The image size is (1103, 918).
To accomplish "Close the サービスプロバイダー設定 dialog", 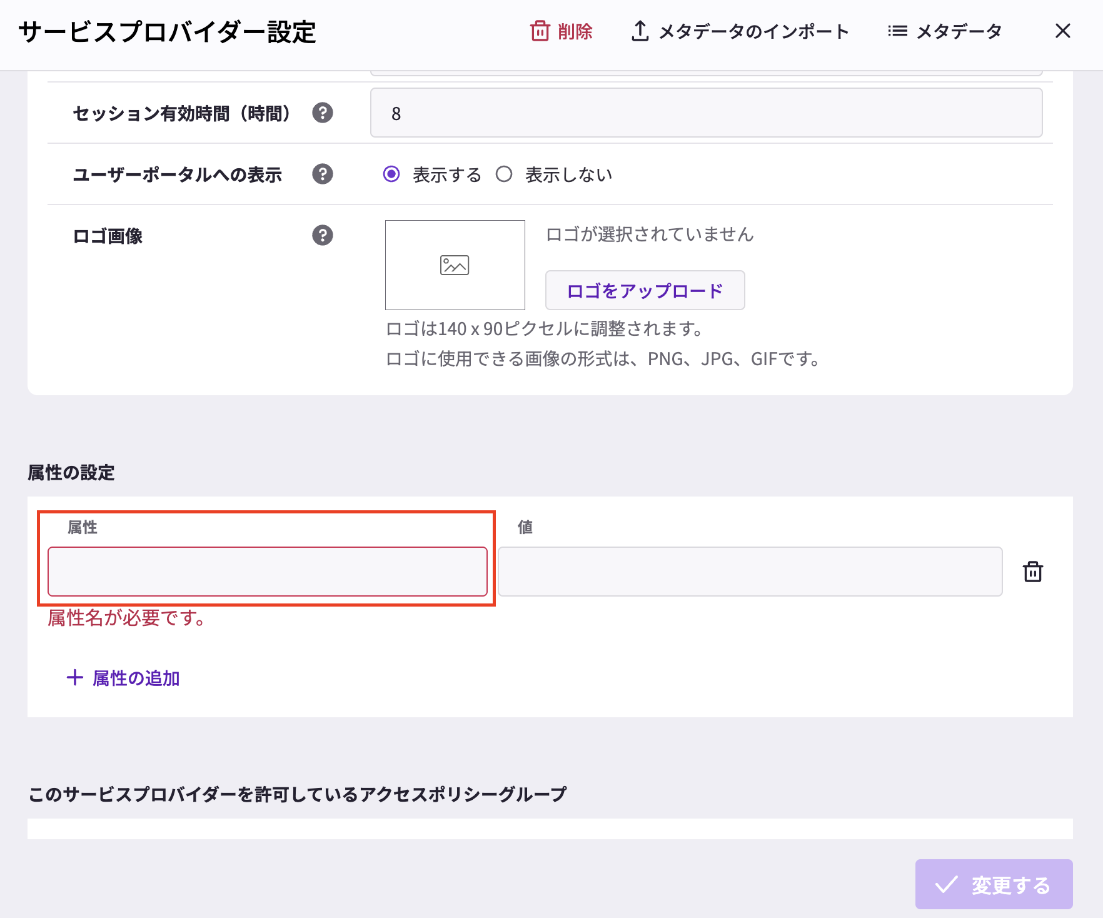I will pyautogui.click(x=1062, y=31).
